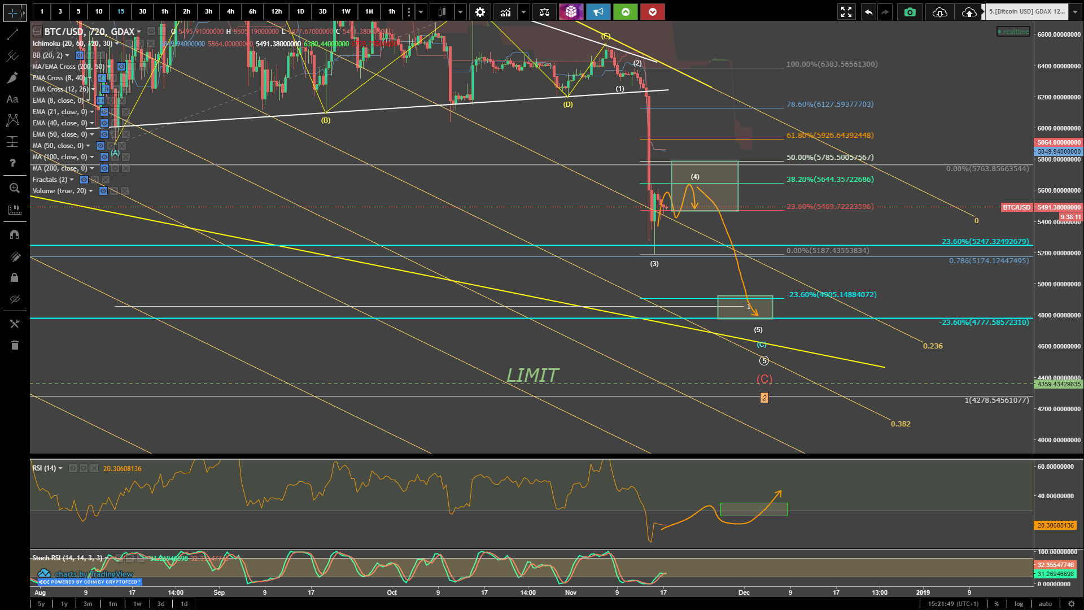
Task: Toggle fullscreen mode icon
Action: click(x=846, y=12)
